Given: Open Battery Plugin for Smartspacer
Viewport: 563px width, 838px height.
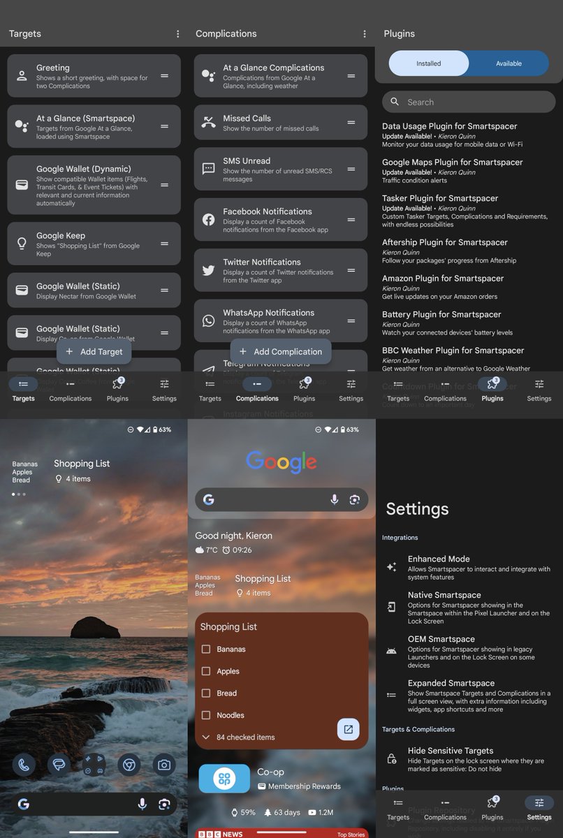Looking at the screenshot, I should pos(469,323).
